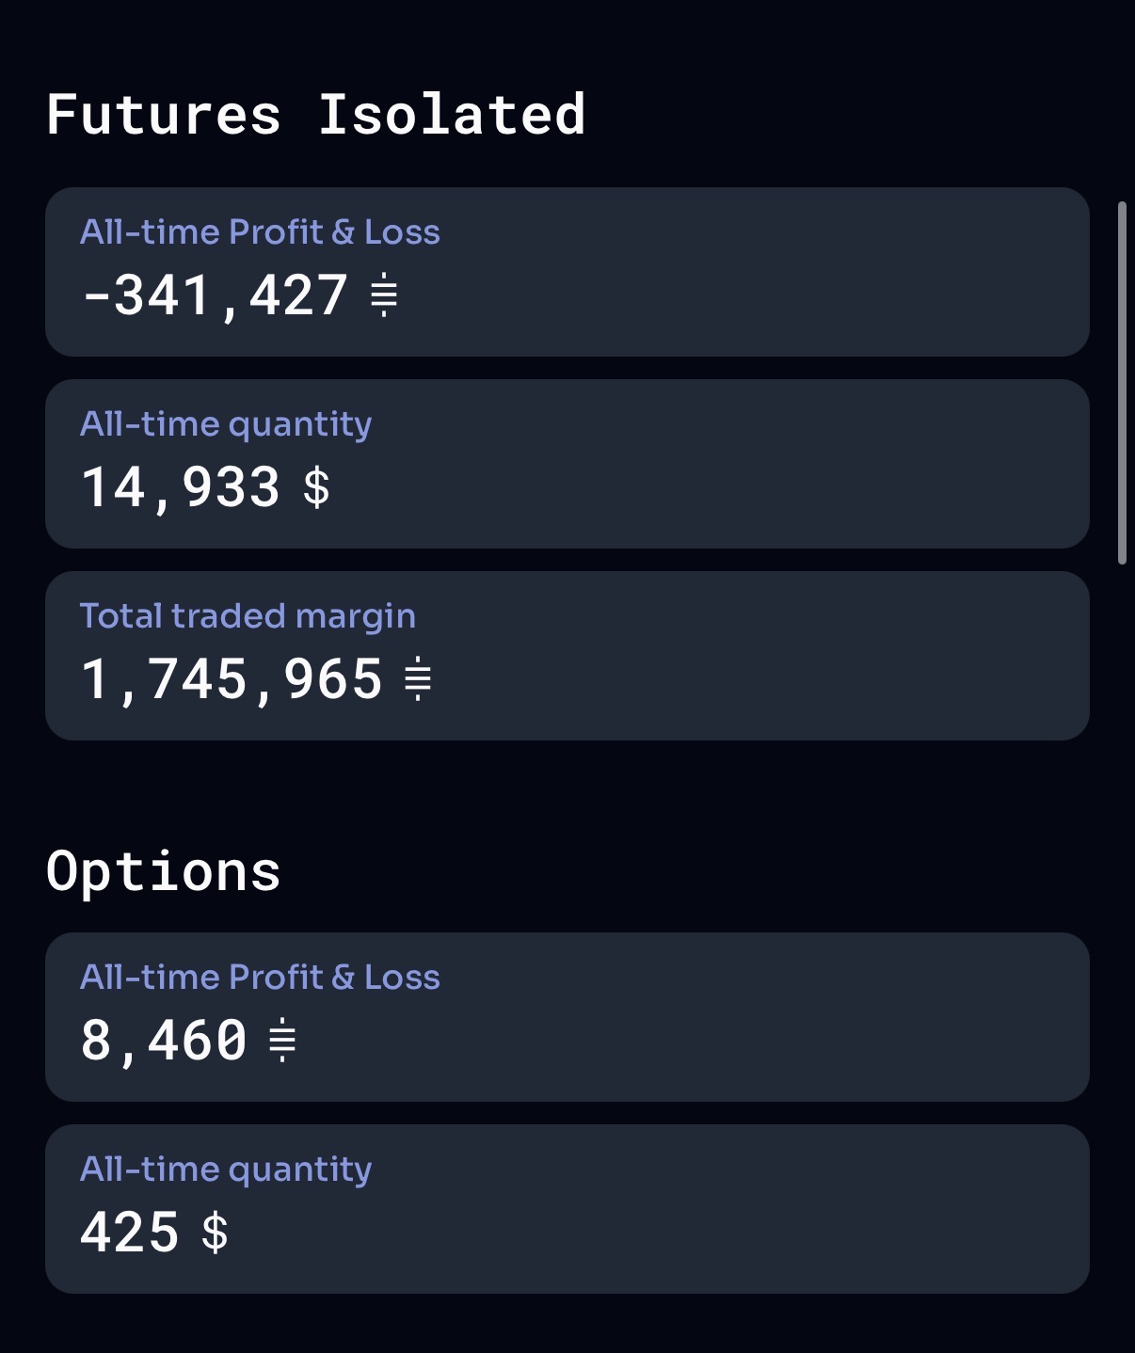The width and height of the screenshot is (1135, 1353).
Task: Click Futures Isolated All-time quantity label
Action: tap(226, 424)
